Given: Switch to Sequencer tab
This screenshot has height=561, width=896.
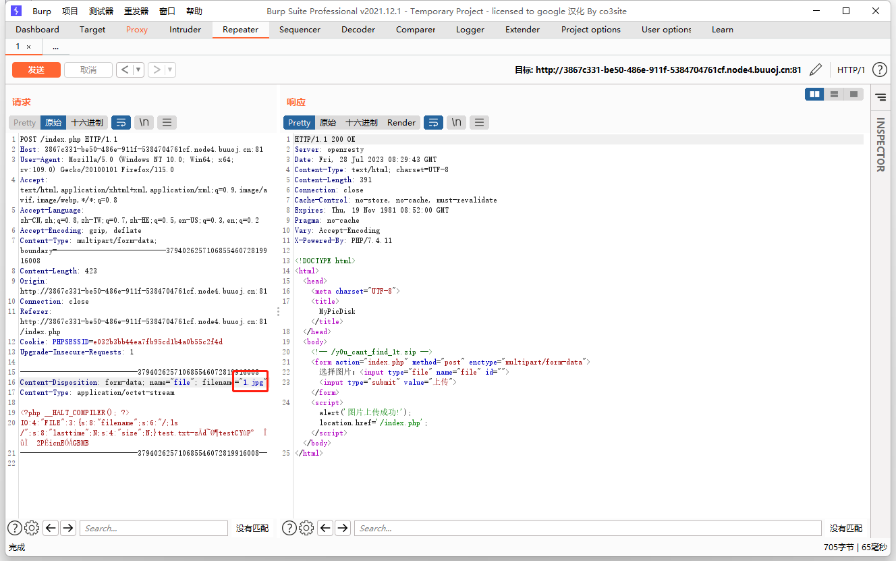Looking at the screenshot, I should point(300,30).
